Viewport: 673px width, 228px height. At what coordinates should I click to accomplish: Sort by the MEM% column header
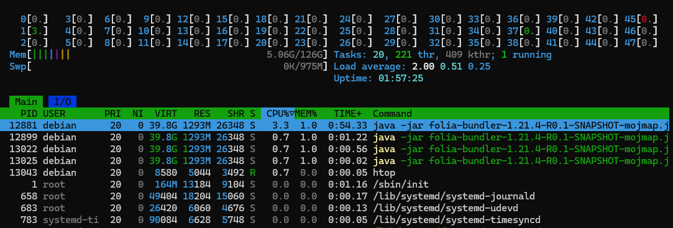point(306,114)
